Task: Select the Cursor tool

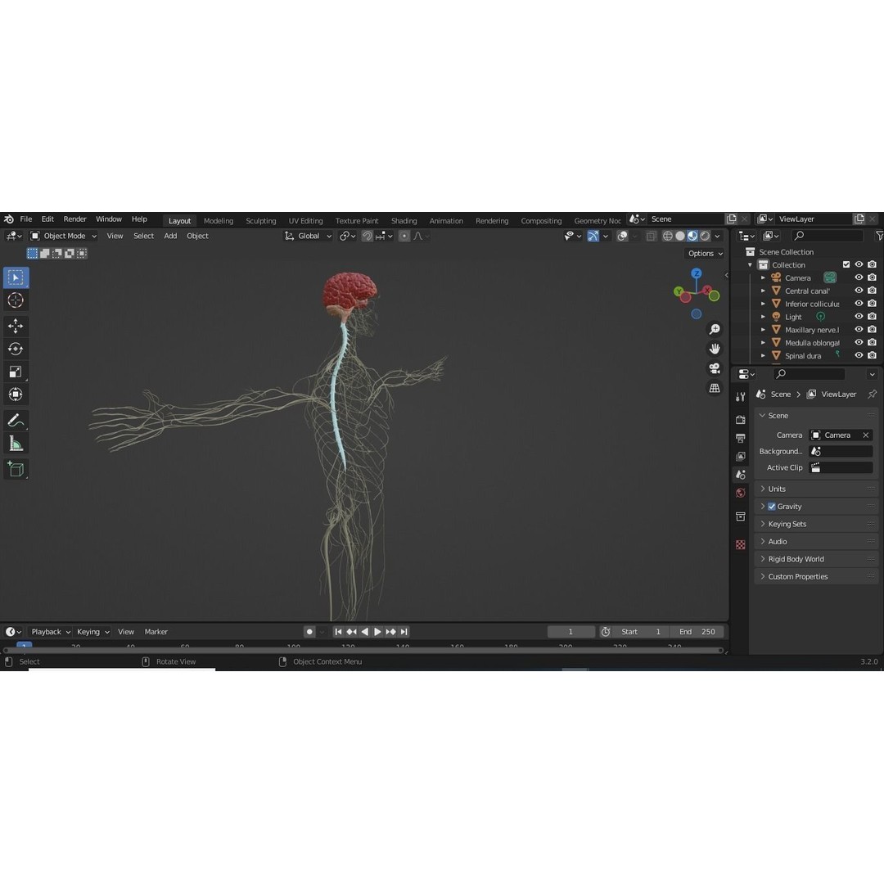Action: [15, 300]
